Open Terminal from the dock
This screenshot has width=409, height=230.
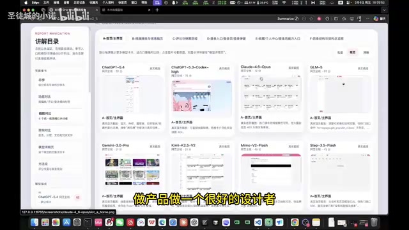coord(88,222)
